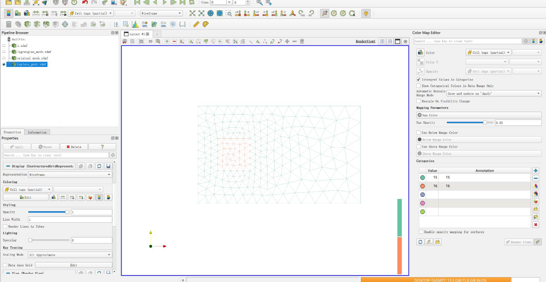
Task: Click the Reset Camera icon in toolbar
Action: [192, 13]
